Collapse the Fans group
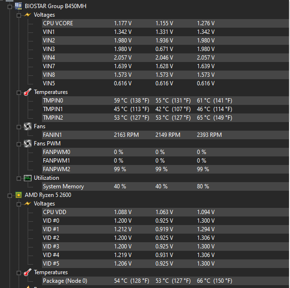 19,127
